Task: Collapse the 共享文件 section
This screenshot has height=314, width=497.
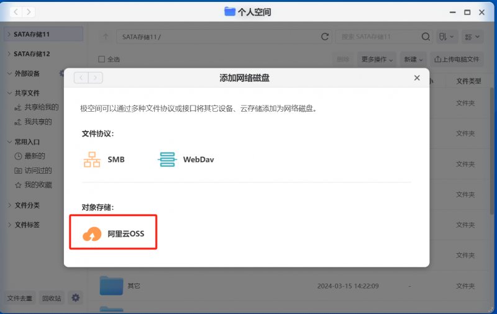Action: pyautogui.click(x=9, y=93)
